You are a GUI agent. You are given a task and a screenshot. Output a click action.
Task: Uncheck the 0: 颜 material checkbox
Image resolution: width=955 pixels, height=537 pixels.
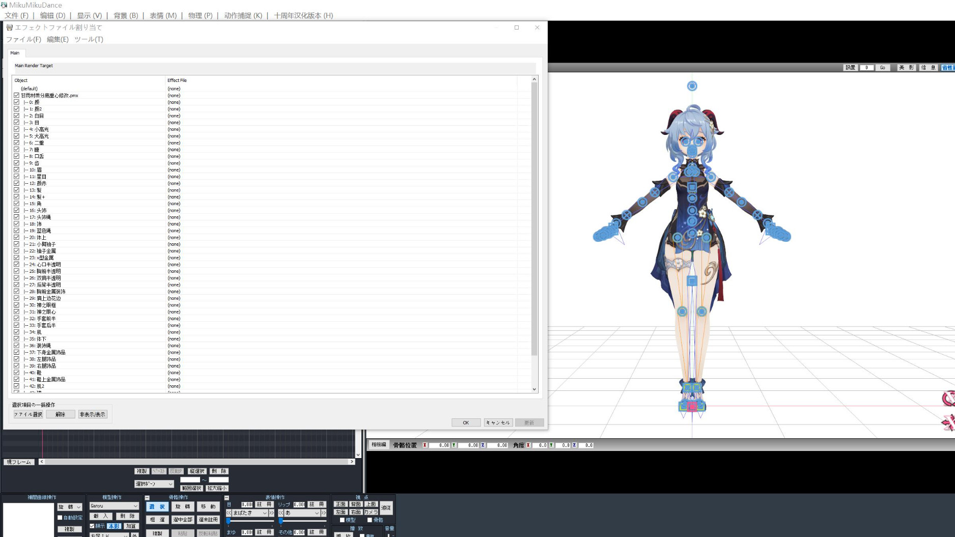tap(17, 102)
